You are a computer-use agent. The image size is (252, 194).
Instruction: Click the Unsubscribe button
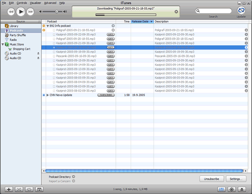211,179
